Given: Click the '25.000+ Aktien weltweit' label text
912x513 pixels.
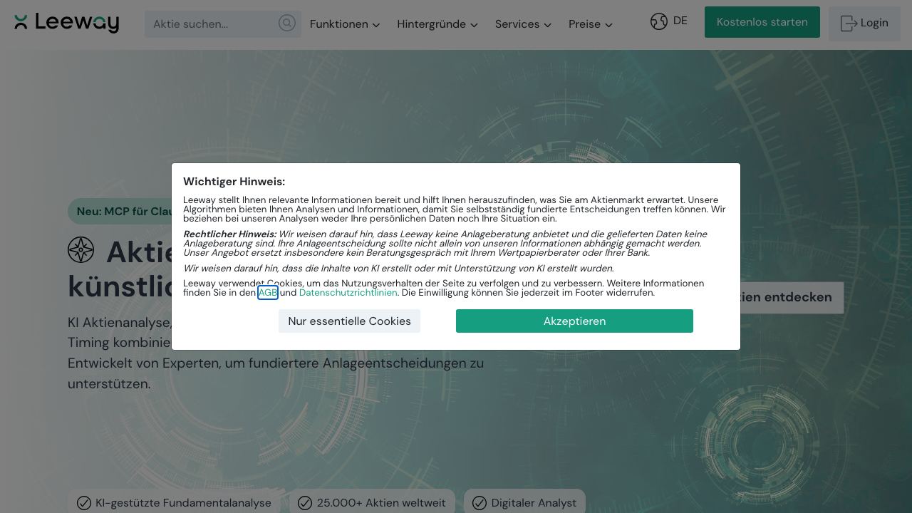Looking at the screenshot, I should (381, 503).
